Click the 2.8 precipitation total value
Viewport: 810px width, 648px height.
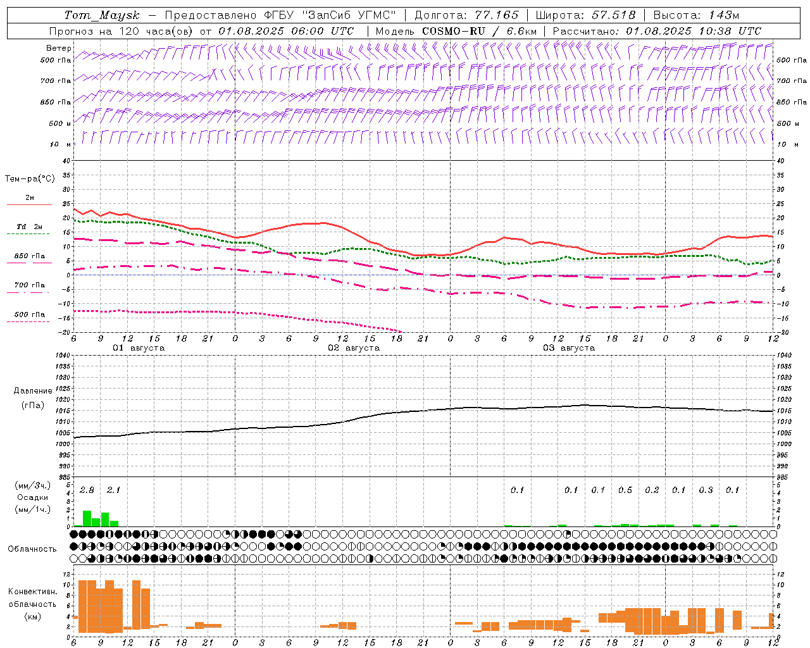click(x=87, y=490)
